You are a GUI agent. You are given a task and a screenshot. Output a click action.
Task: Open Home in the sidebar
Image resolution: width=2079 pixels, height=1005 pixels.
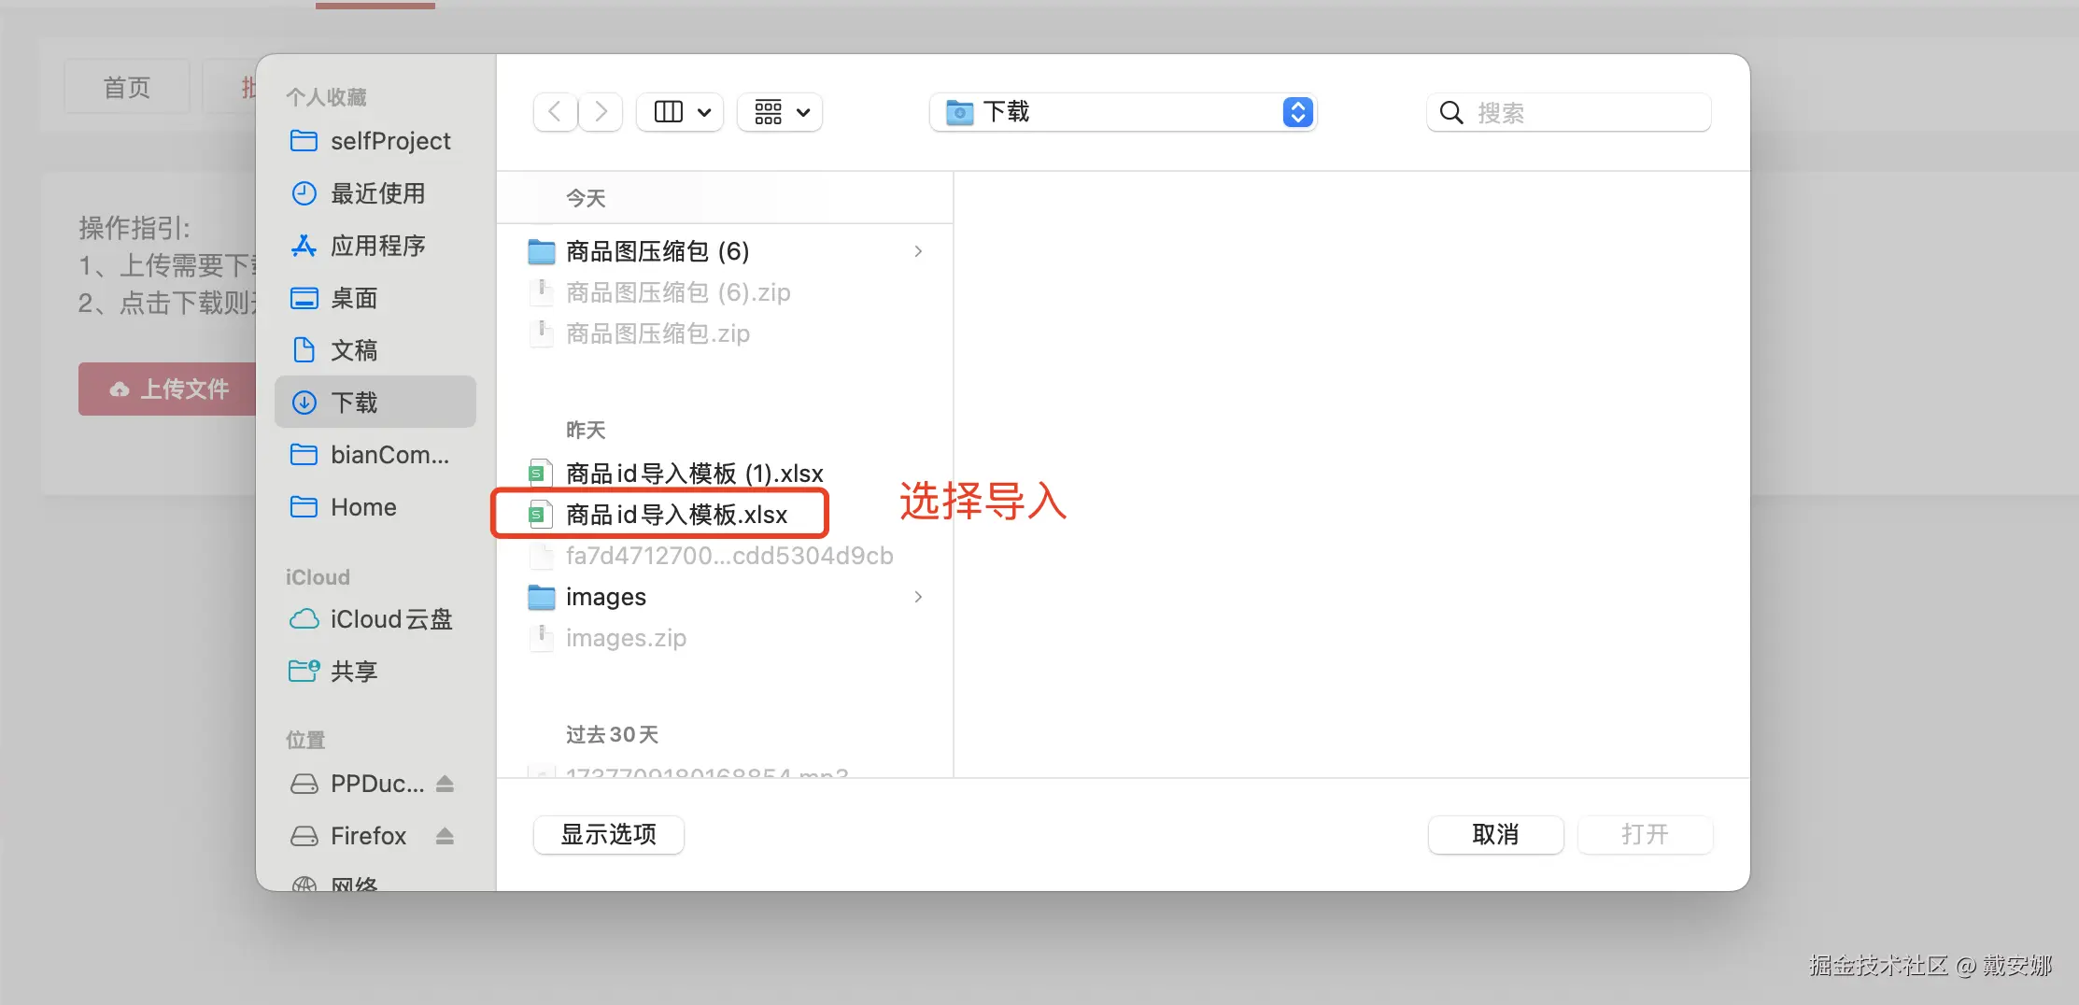coord(375,507)
